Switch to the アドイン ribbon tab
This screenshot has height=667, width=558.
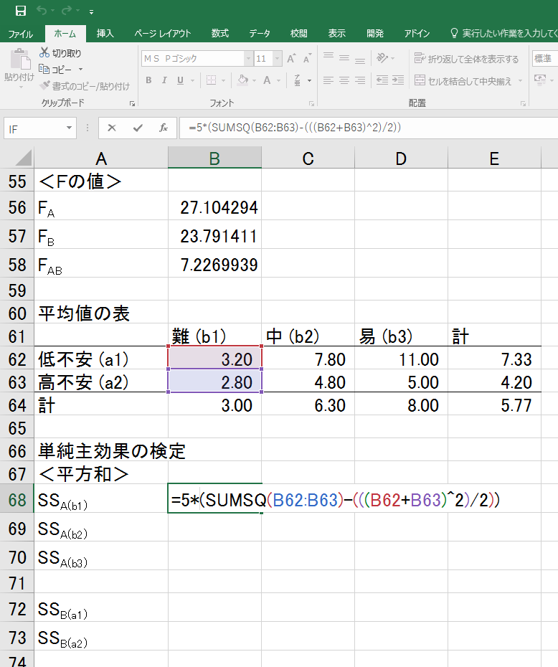pyautogui.click(x=417, y=33)
